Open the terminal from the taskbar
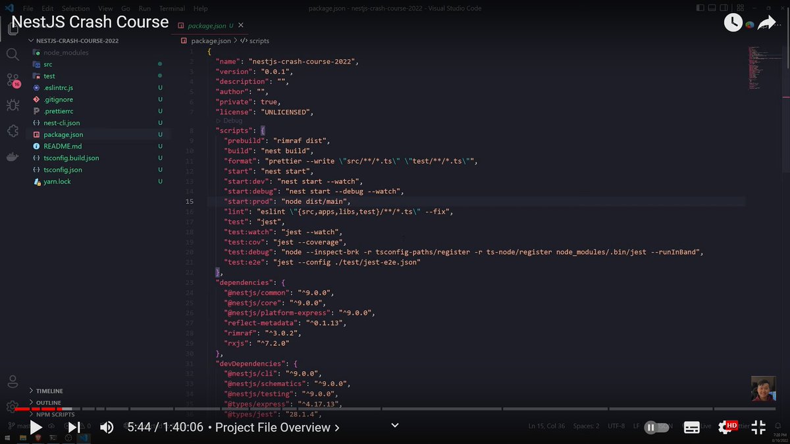This screenshot has height=444, width=790. tap(53, 438)
